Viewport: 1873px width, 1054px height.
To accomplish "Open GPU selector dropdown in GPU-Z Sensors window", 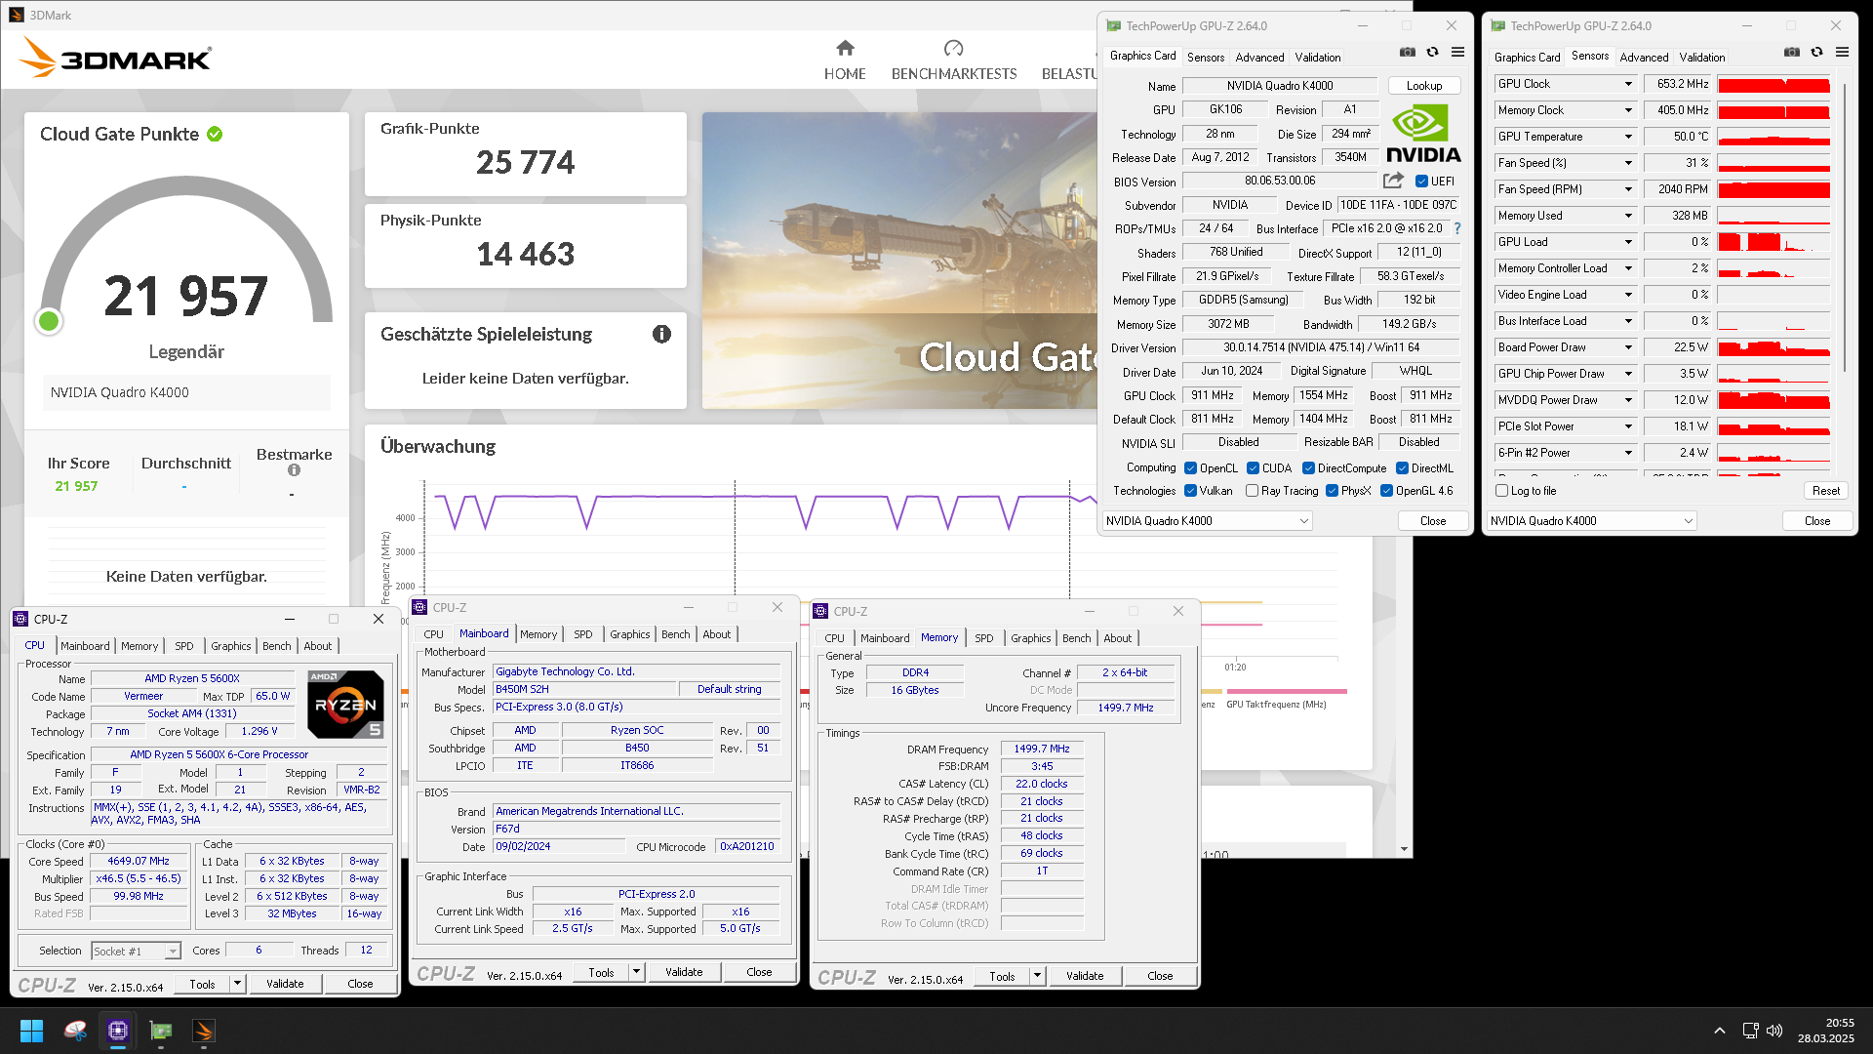I will [x=1591, y=521].
